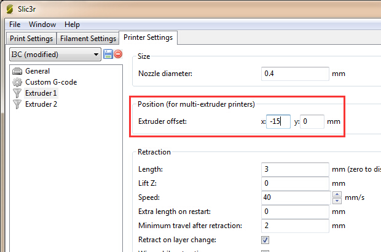The width and height of the screenshot is (381, 252).
Task: Open the Help menu
Action: coord(72,25)
